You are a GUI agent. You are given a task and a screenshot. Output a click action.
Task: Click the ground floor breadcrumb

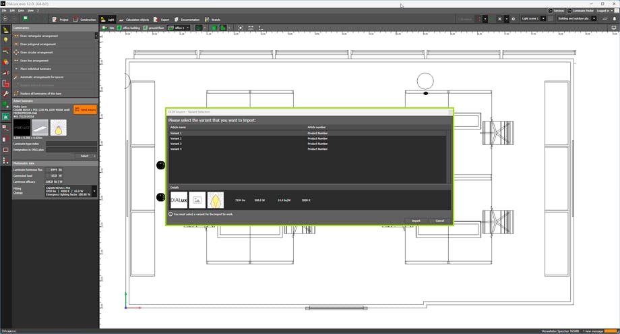(154, 28)
